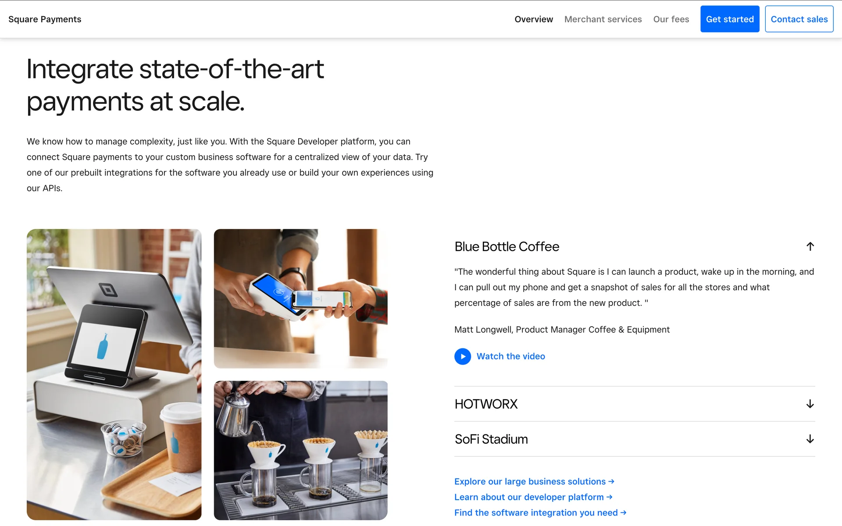
Task: Select the pour-over coffee brewing photo
Action: (300, 451)
